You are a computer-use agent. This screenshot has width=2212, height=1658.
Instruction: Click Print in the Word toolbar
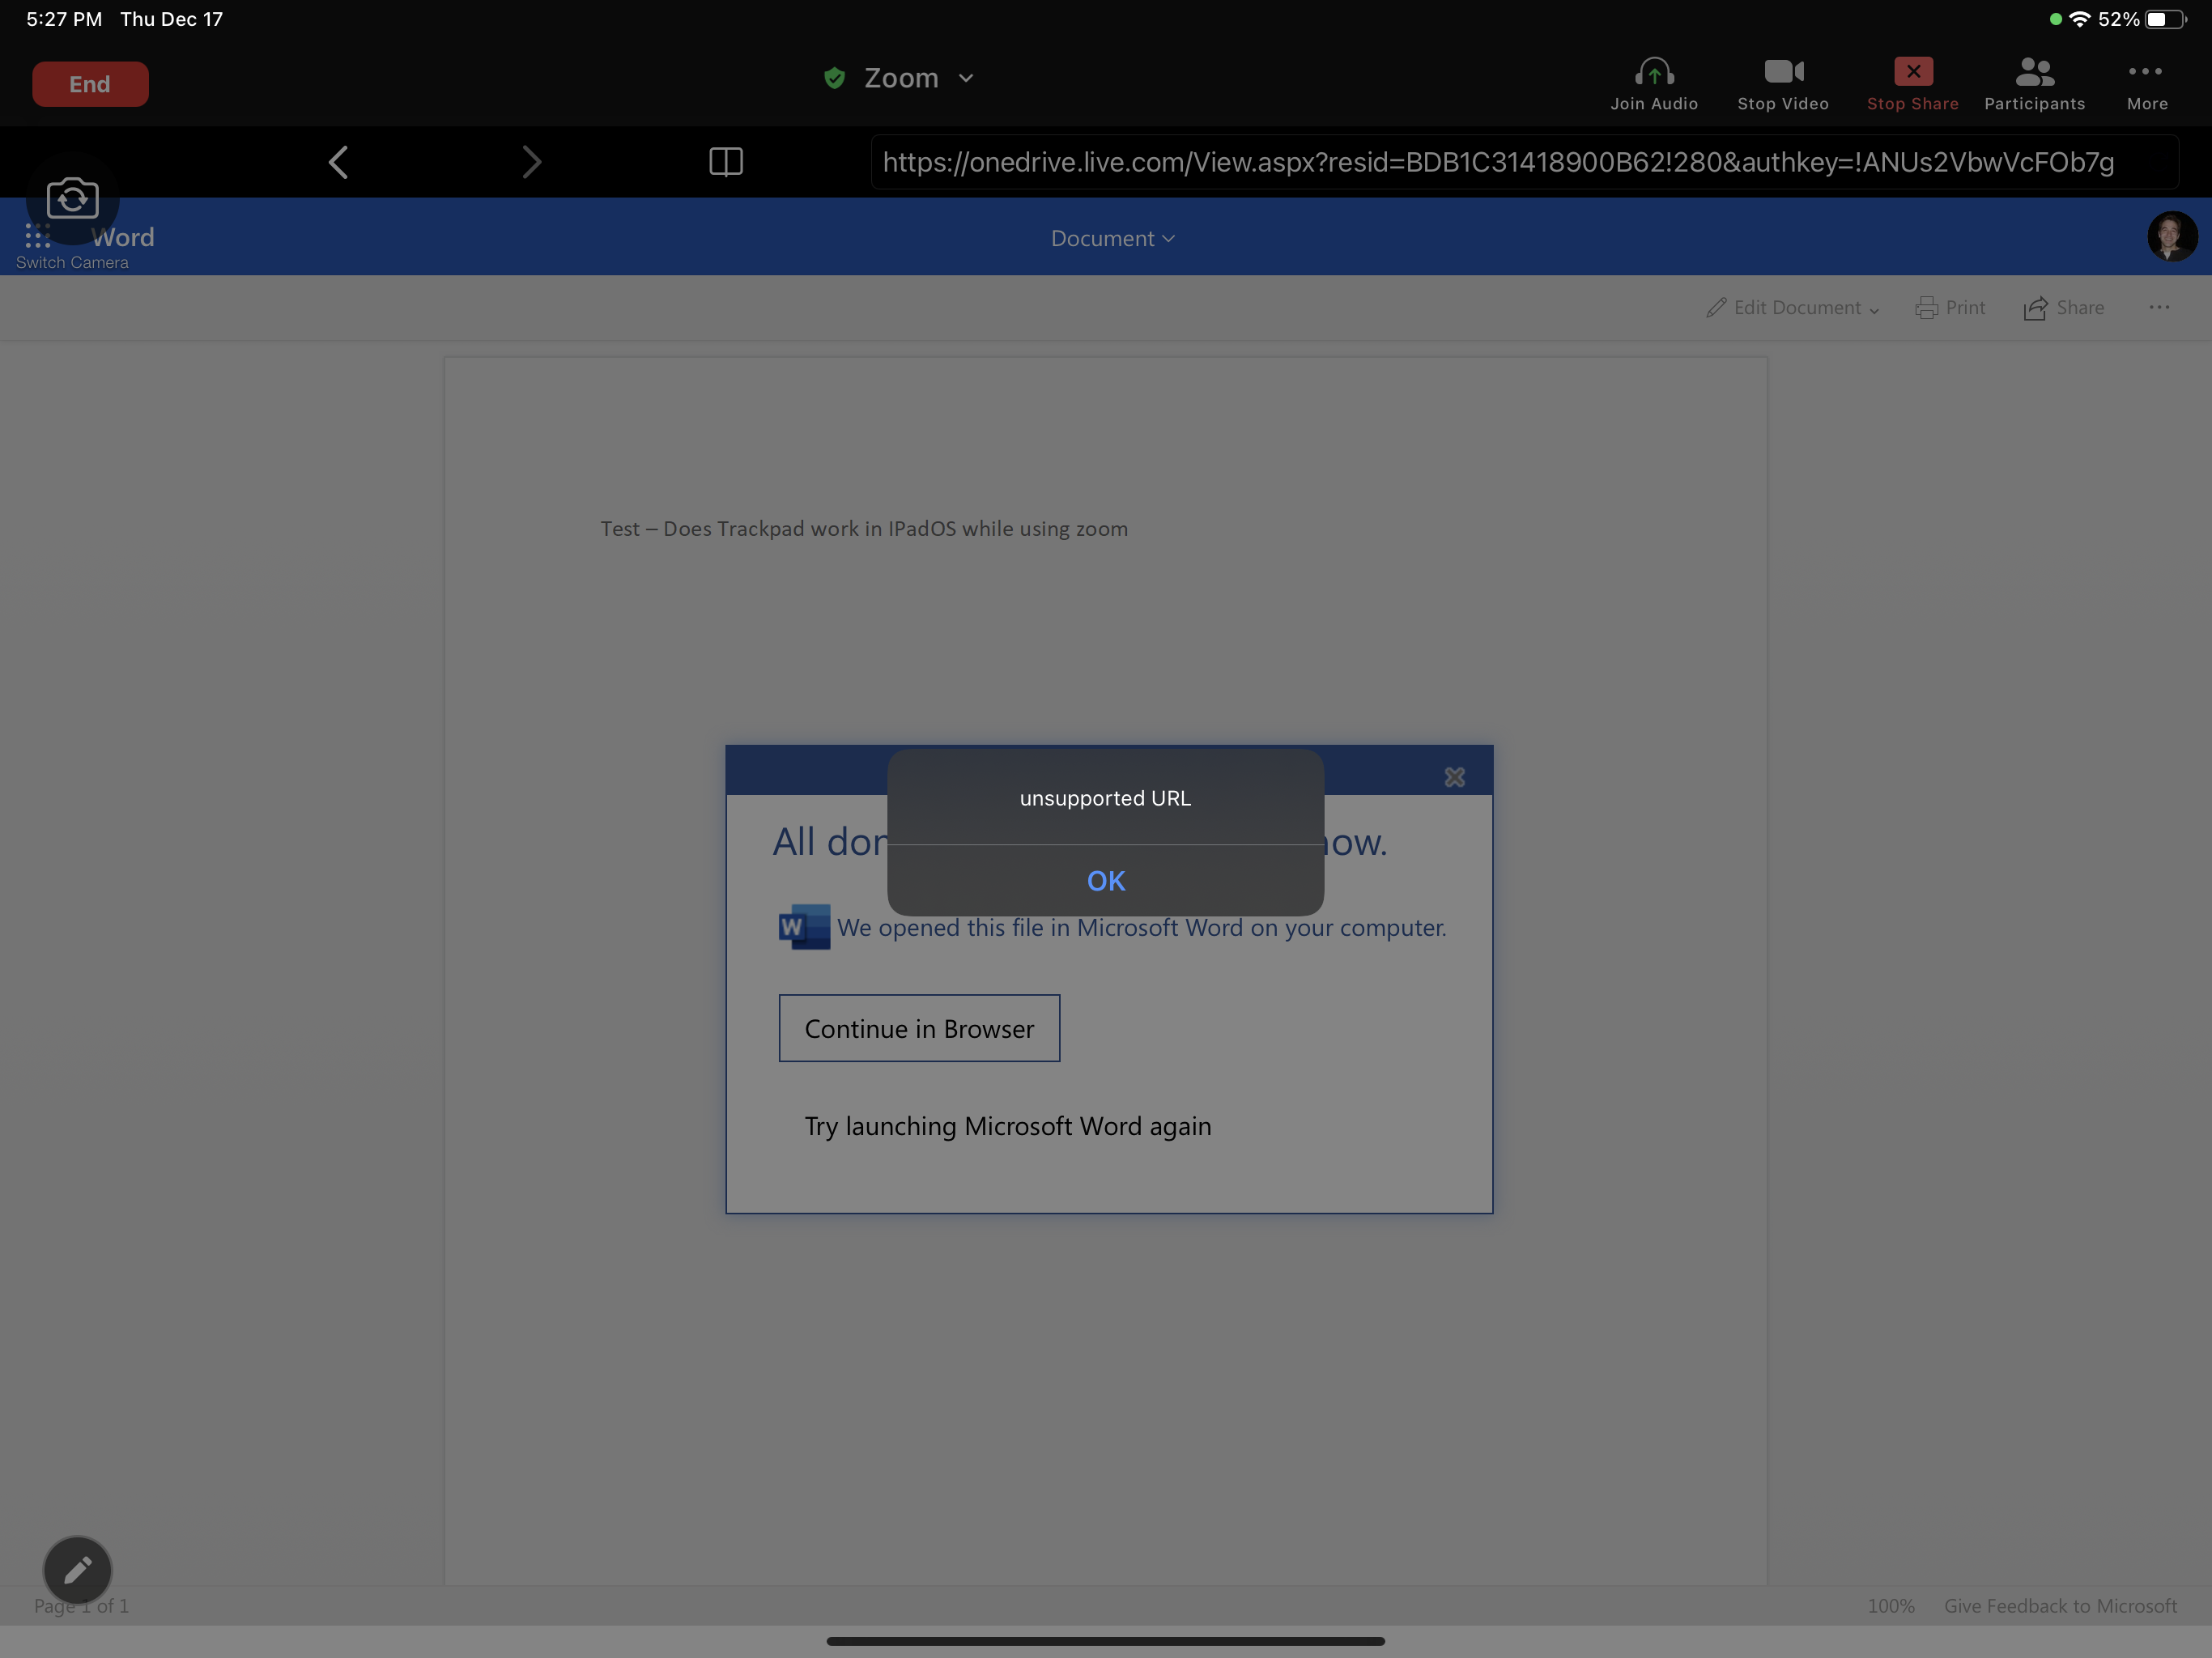(1951, 308)
